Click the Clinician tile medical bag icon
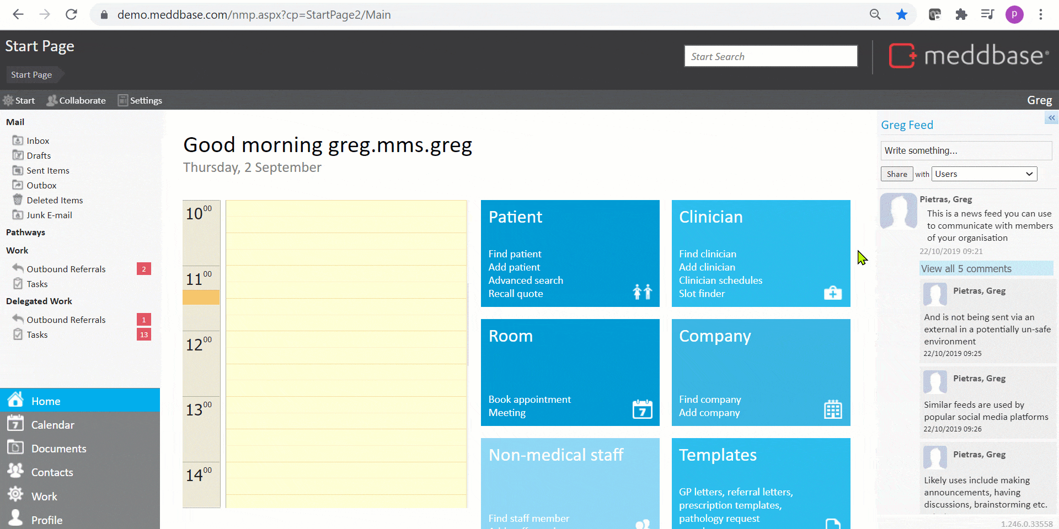 [832, 293]
